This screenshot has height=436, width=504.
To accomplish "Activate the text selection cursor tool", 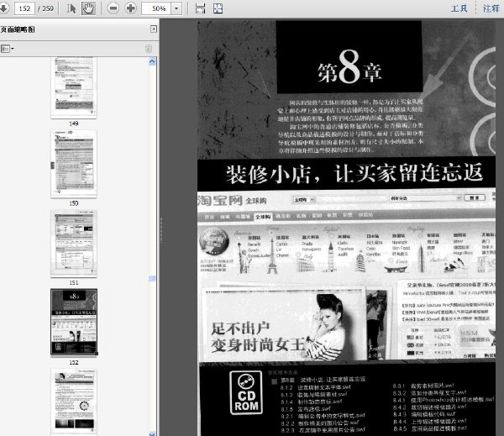I will pyautogui.click(x=71, y=8).
